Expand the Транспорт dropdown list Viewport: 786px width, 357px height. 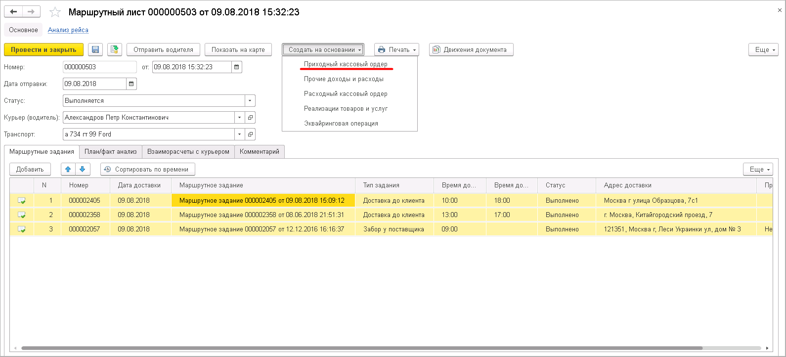pyautogui.click(x=240, y=134)
